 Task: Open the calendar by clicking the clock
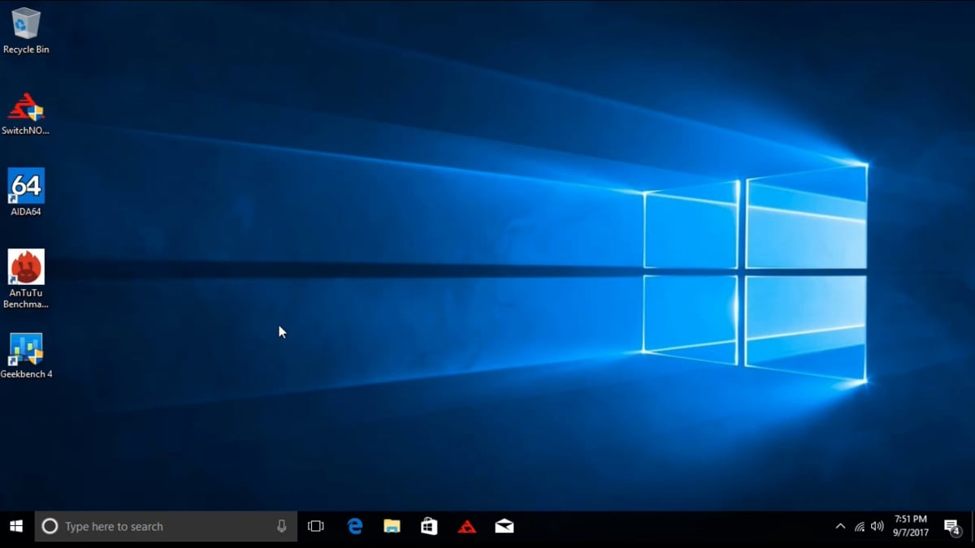(912, 526)
